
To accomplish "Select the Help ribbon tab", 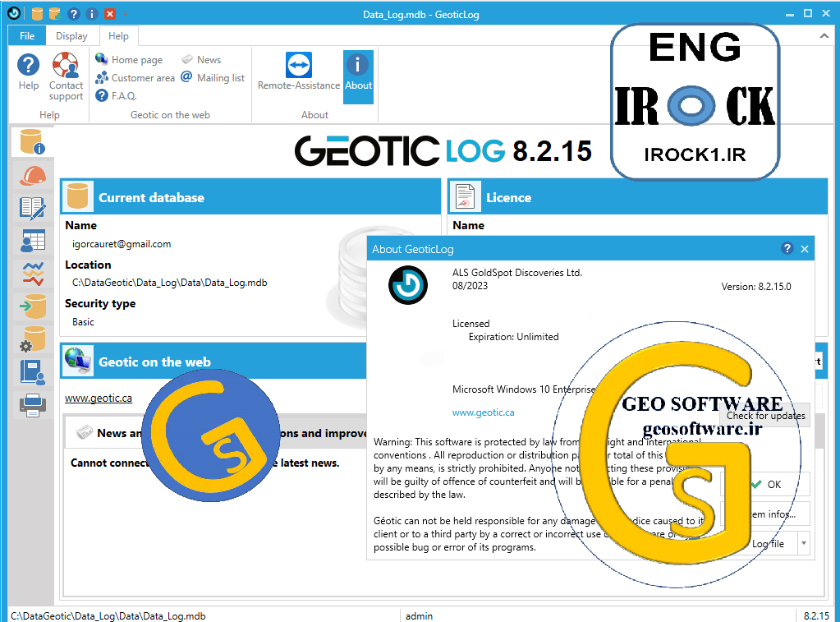I will tap(118, 36).
